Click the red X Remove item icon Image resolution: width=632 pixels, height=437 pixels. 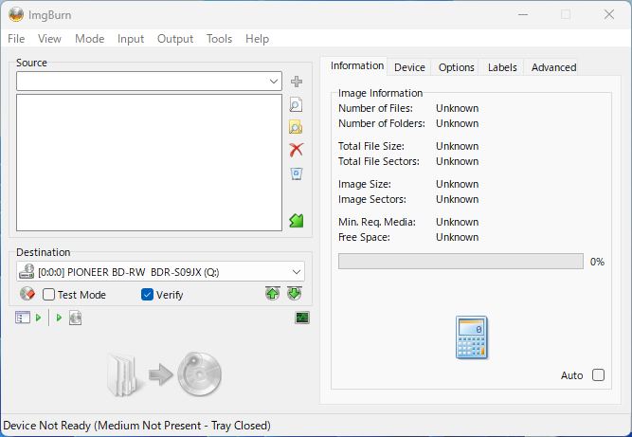pos(297,150)
